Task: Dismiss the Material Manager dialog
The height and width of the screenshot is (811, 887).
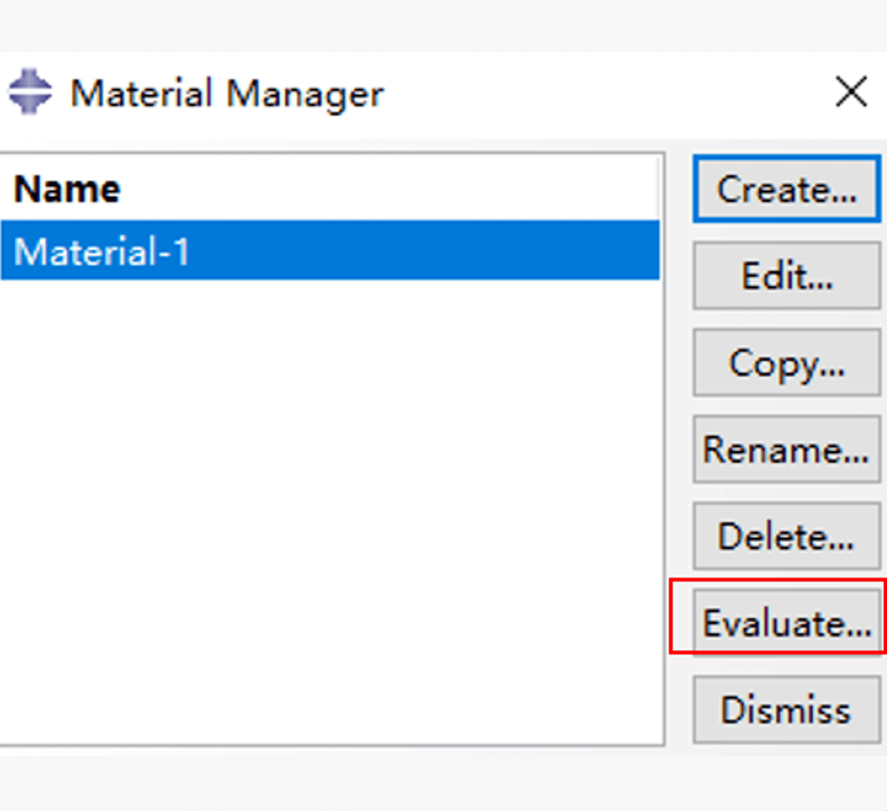Action: coord(786,709)
